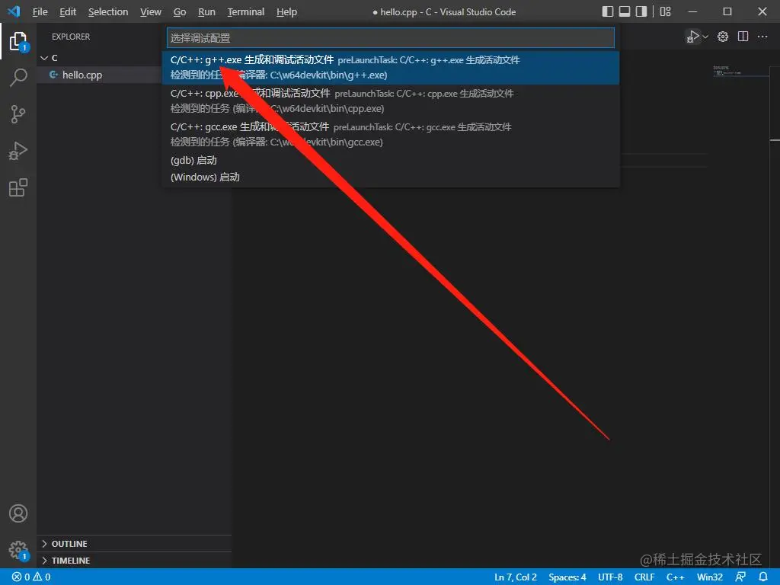Change CRLF line ending in status bar
The height and width of the screenshot is (585, 780).
click(644, 577)
